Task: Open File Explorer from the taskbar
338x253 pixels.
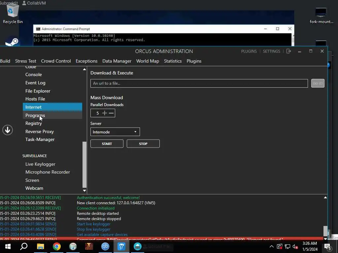Action: click(40, 246)
